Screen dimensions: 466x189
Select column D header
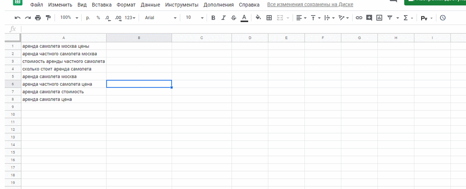click(x=250, y=38)
